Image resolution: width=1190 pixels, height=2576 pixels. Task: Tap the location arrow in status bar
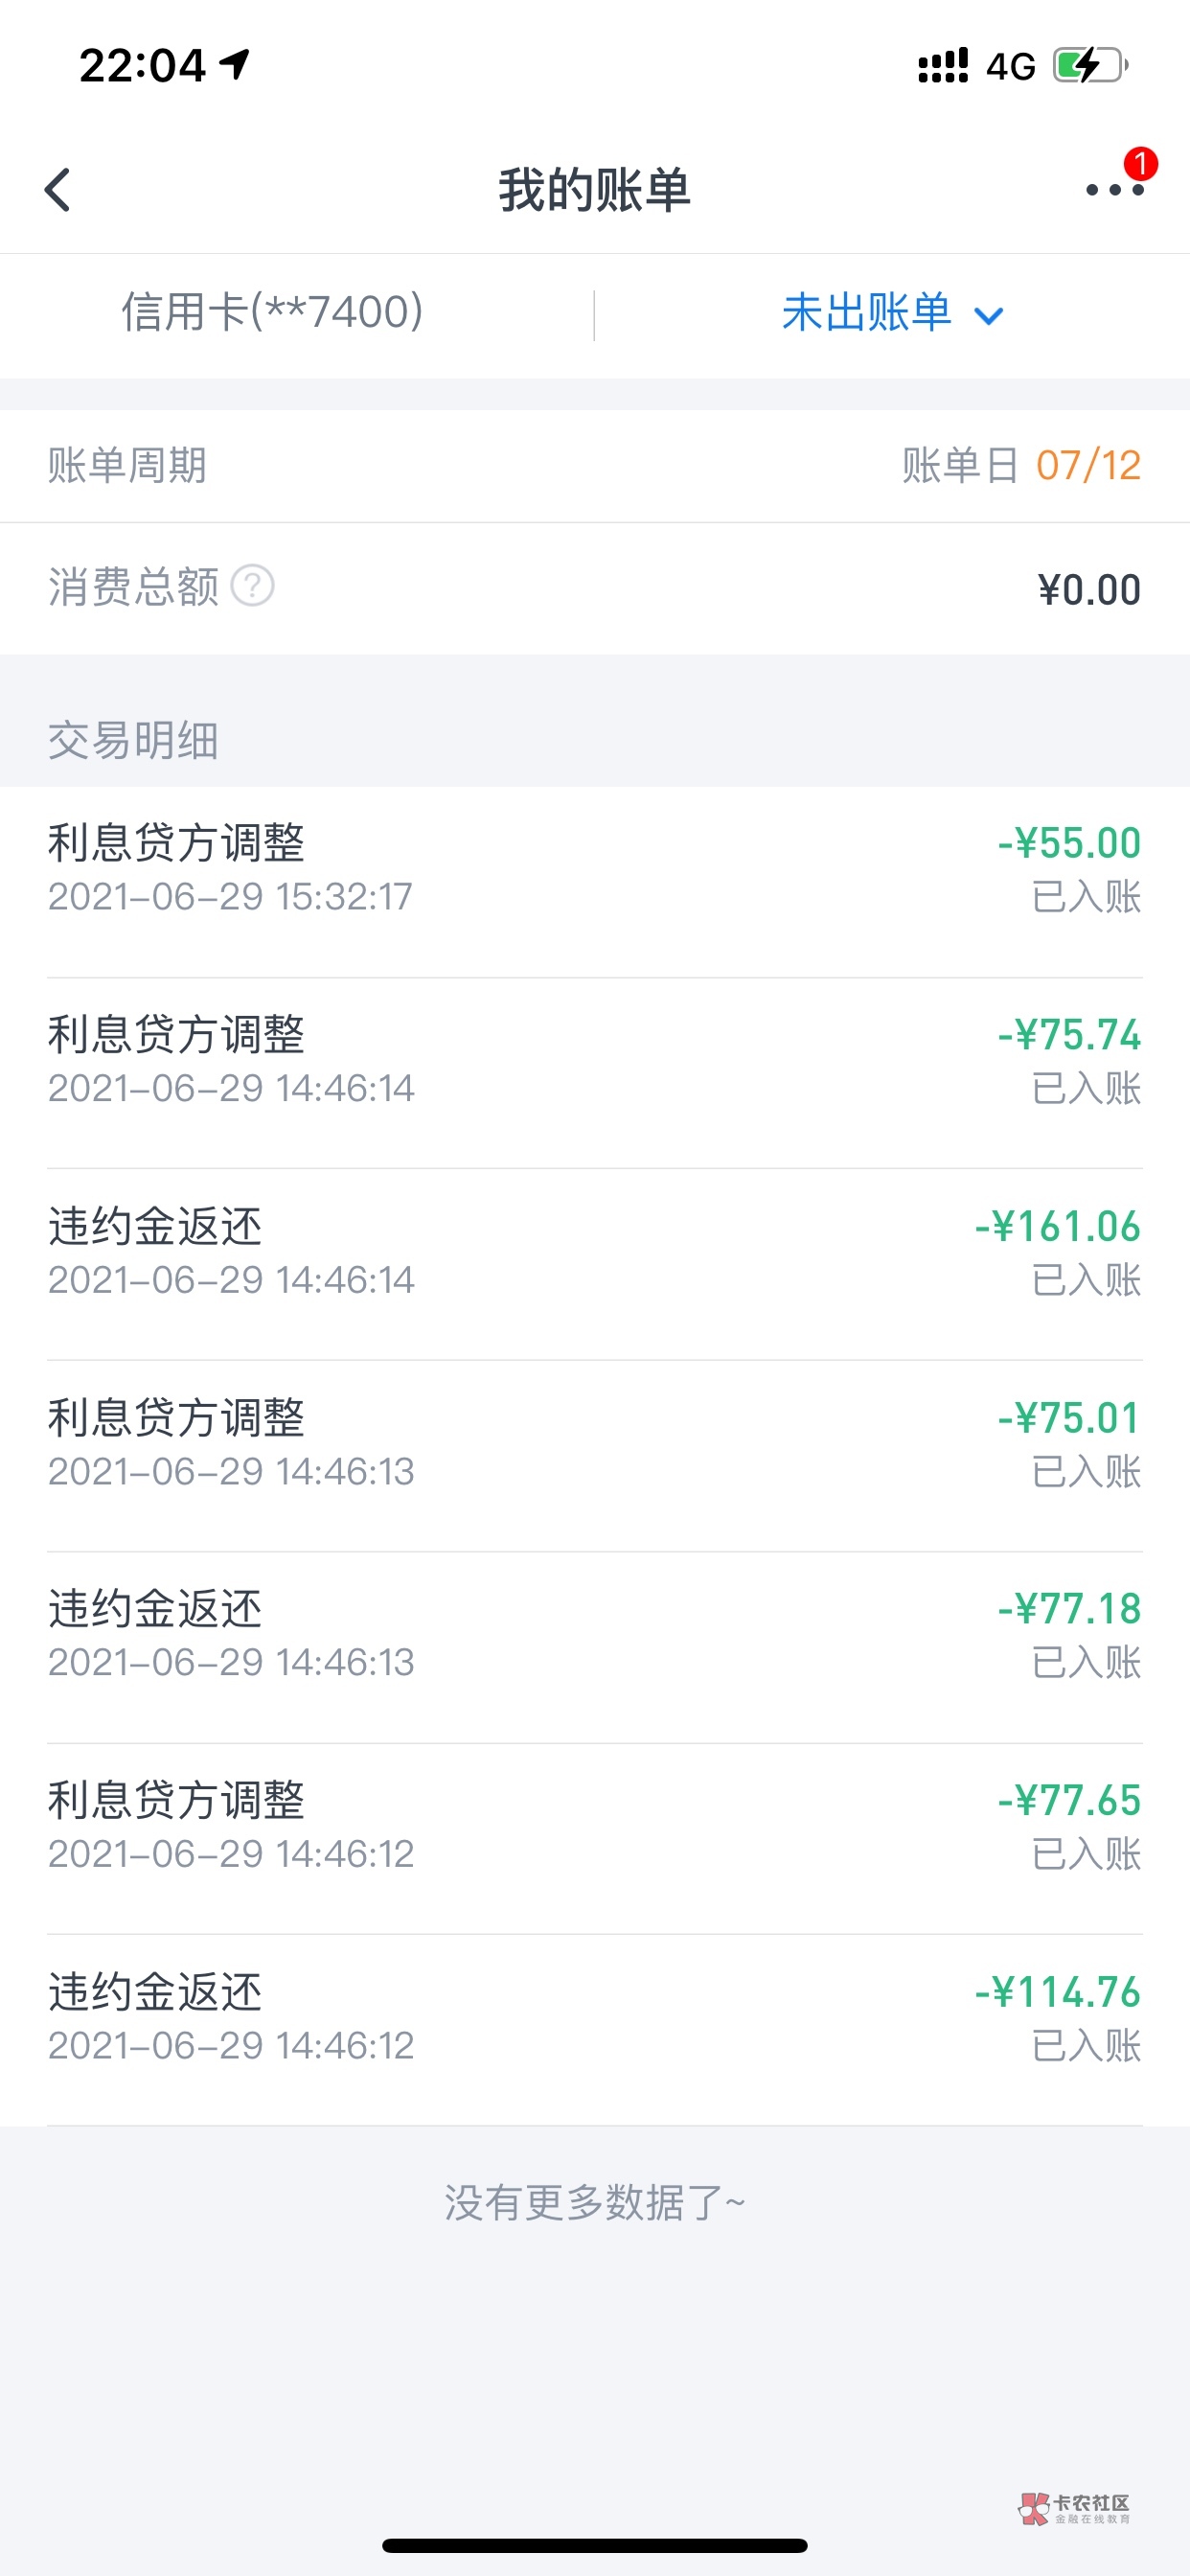[235, 66]
